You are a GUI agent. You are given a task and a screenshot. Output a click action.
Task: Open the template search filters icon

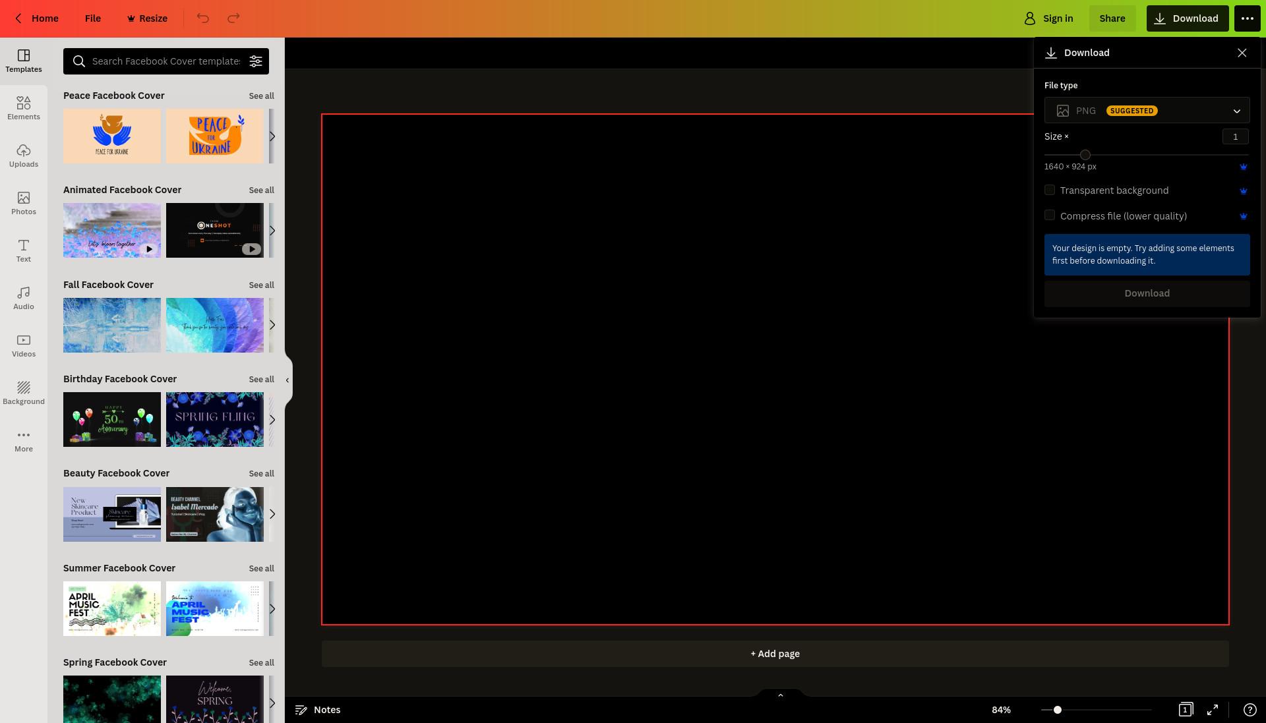(256, 61)
